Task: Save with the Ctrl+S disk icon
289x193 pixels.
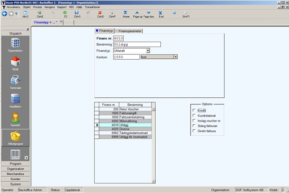Action: click(77, 13)
